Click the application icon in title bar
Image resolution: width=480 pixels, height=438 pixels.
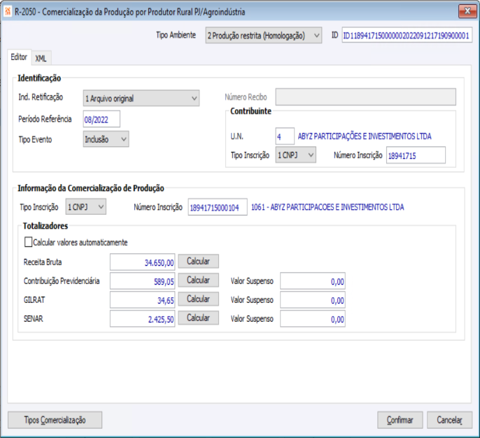(x=7, y=12)
